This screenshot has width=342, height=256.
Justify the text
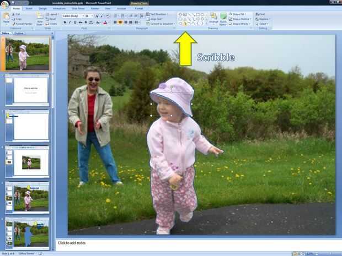point(131,22)
